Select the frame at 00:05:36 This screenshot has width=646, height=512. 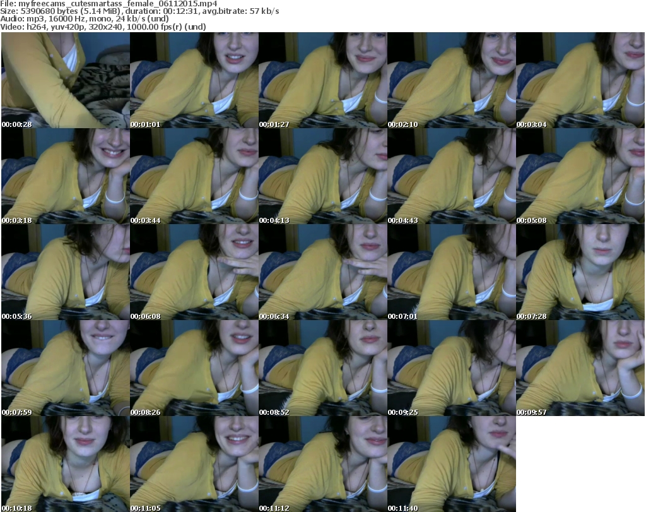click(66, 272)
